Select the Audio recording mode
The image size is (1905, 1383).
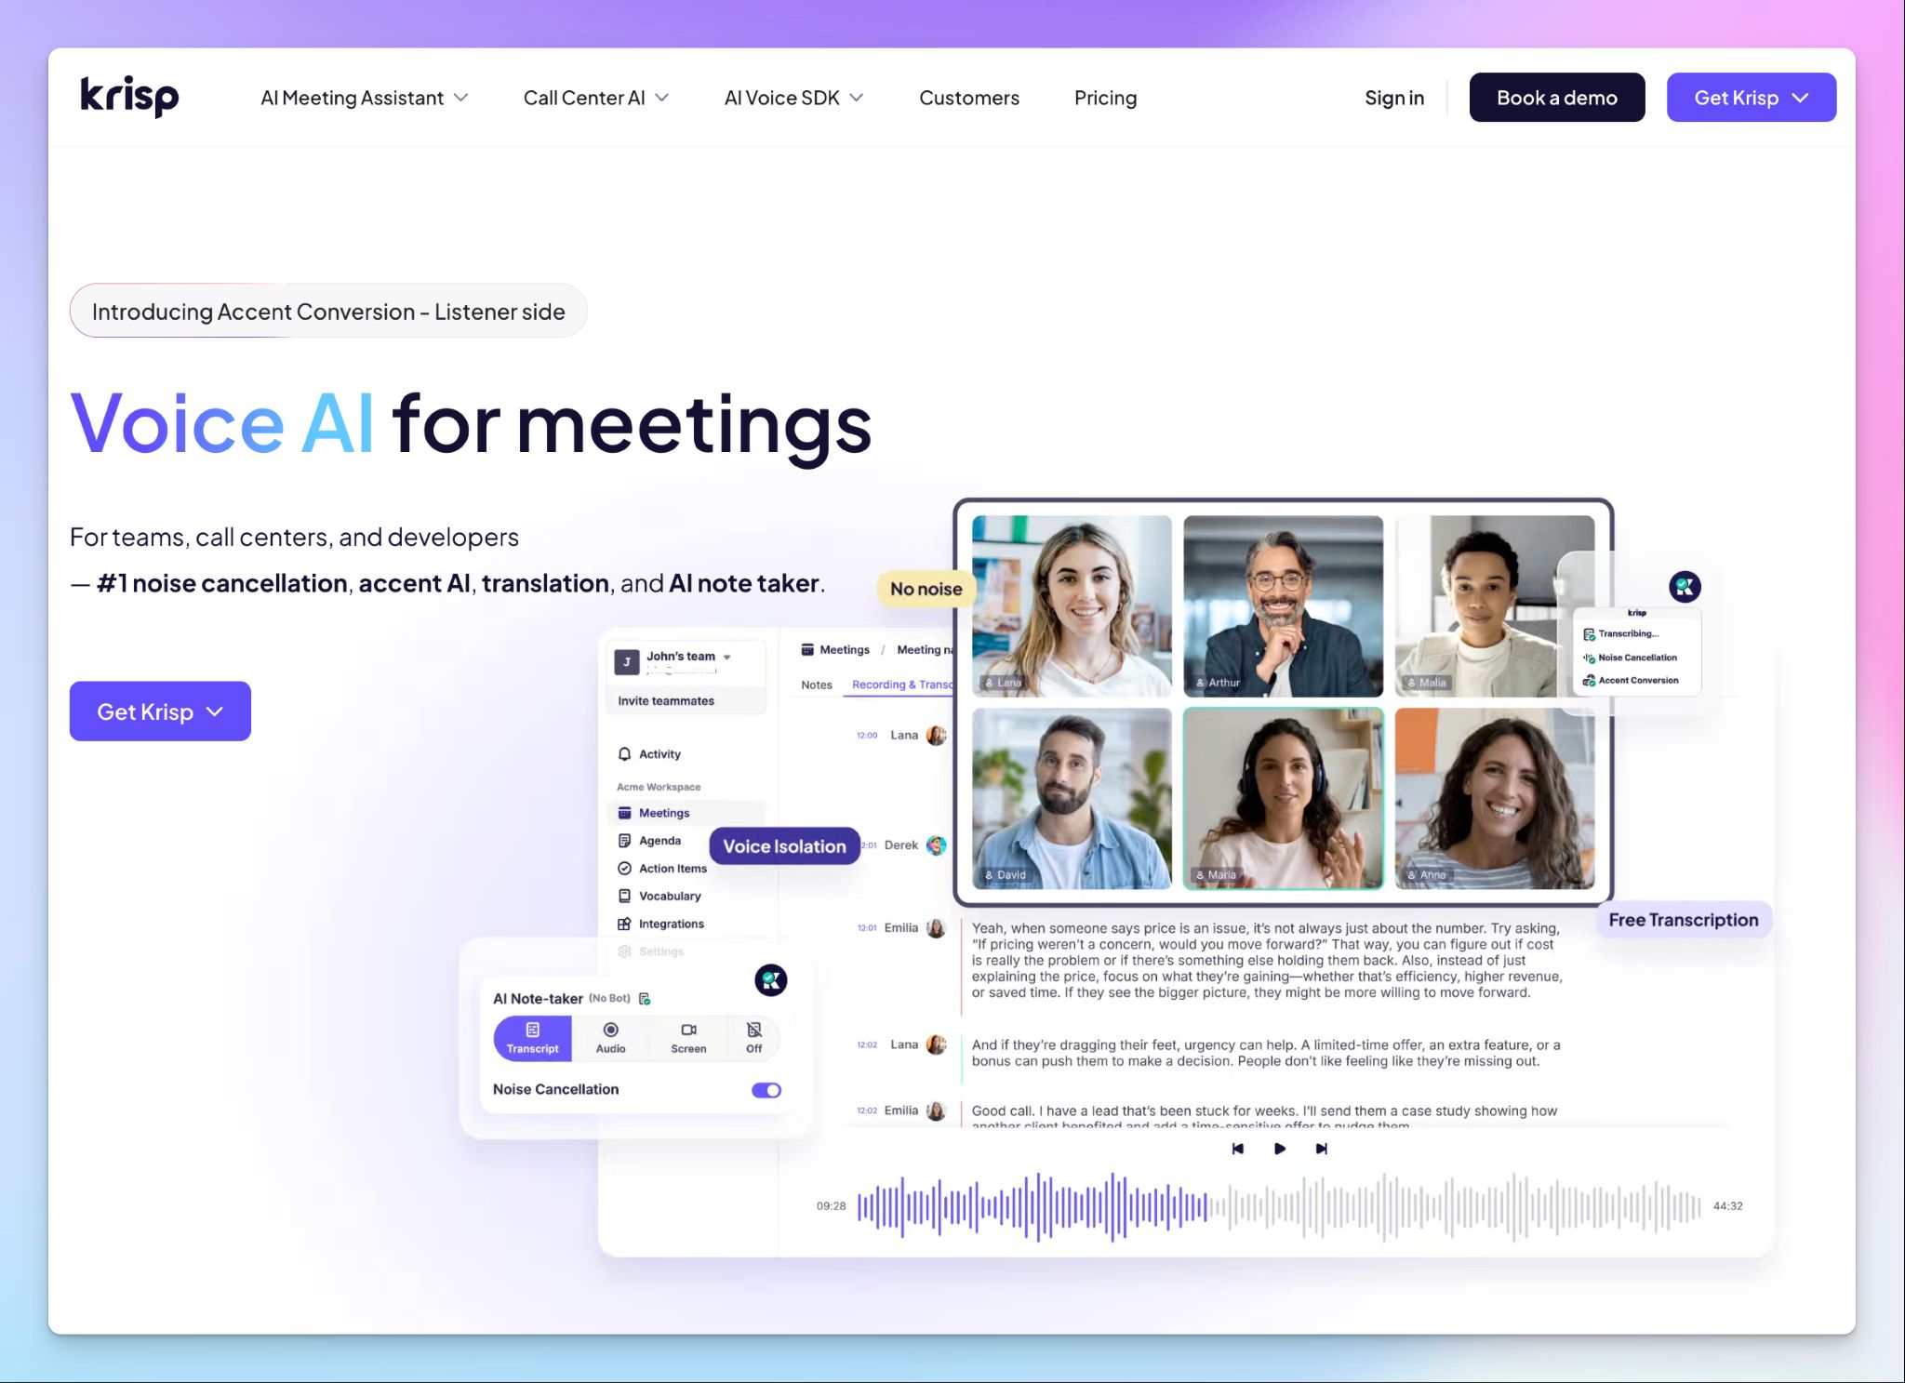pos(610,1038)
